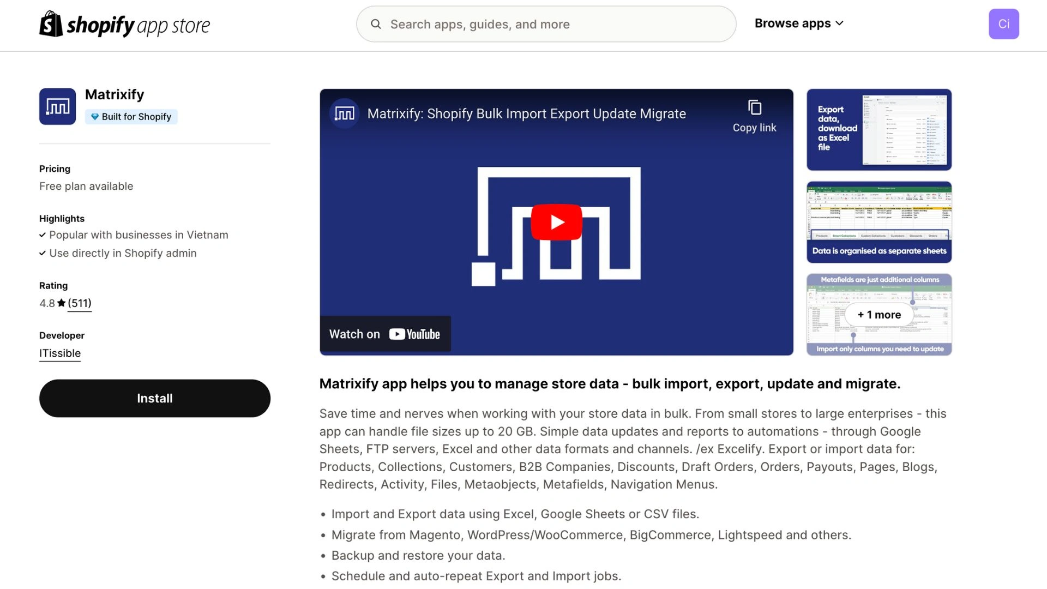Open the Ci account avatar menu

tap(1003, 24)
